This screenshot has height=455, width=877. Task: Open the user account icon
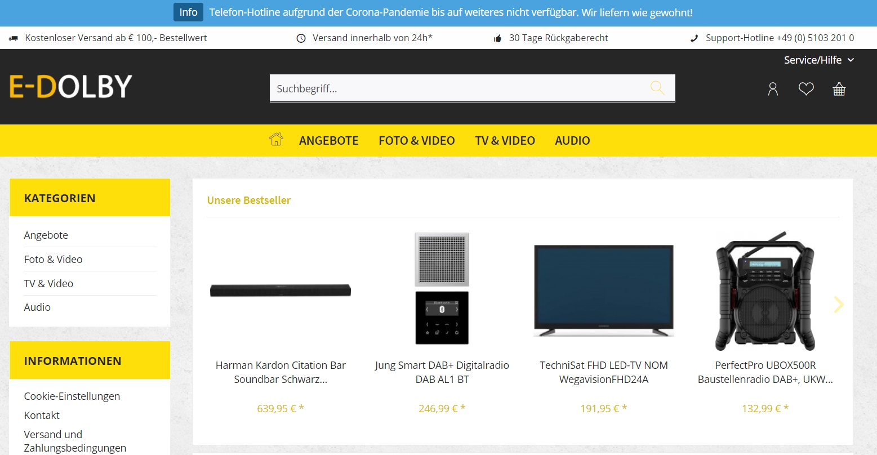click(x=773, y=89)
